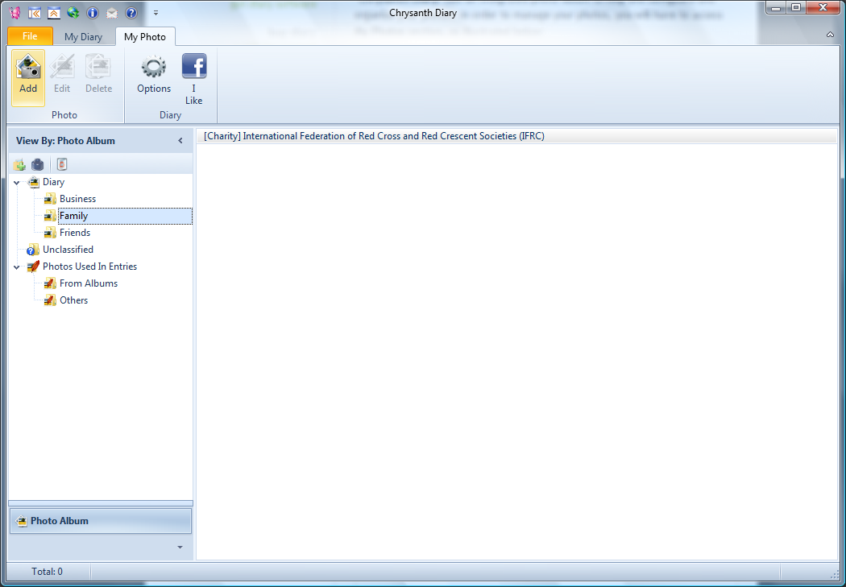The width and height of the screenshot is (846, 587).
Task: Click the IFRC charity banner link
Action: (374, 136)
